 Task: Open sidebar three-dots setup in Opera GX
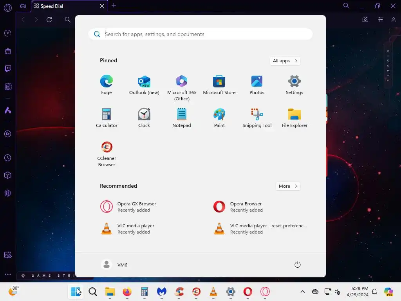tap(8, 274)
